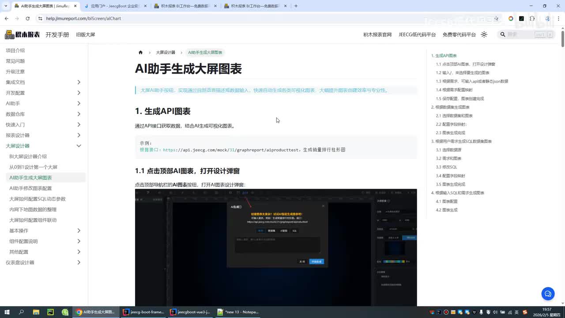This screenshot has height=318, width=565.
Task: Click the volume speaker tray icon
Action: [495, 312]
